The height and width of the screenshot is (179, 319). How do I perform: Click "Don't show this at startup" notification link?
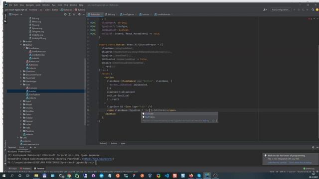300,163
